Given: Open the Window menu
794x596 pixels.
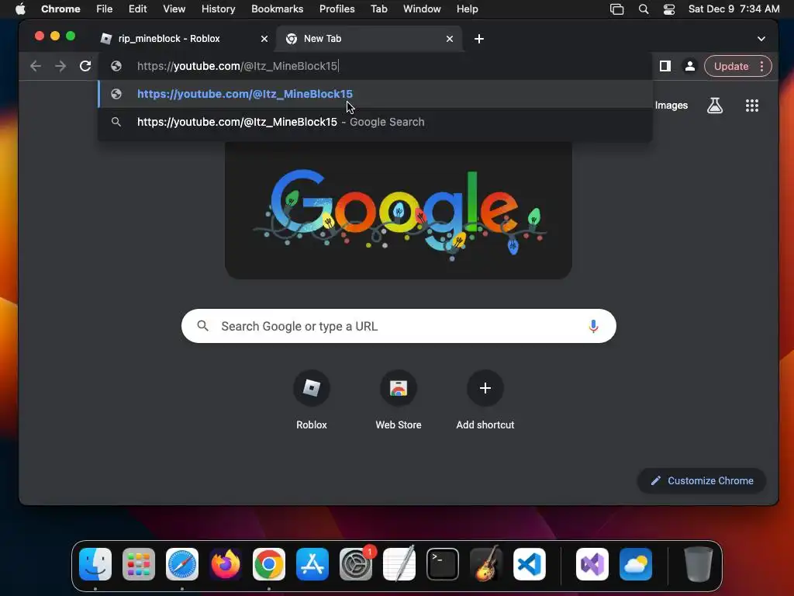Looking at the screenshot, I should point(422,9).
